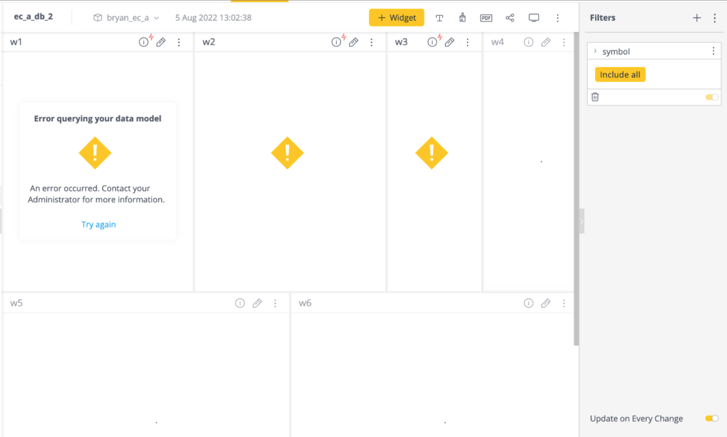Click the share dashboard icon
The image size is (727, 437).
(x=510, y=18)
